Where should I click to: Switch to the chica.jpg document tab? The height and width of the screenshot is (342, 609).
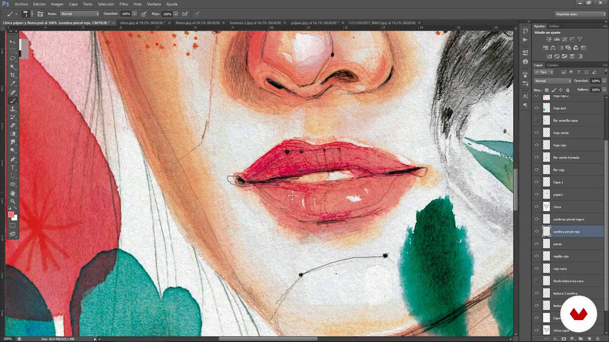(142, 22)
